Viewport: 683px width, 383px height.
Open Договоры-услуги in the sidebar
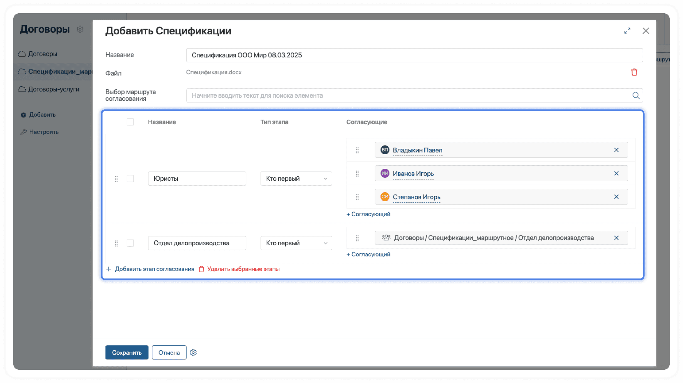click(x=53, y=89)
